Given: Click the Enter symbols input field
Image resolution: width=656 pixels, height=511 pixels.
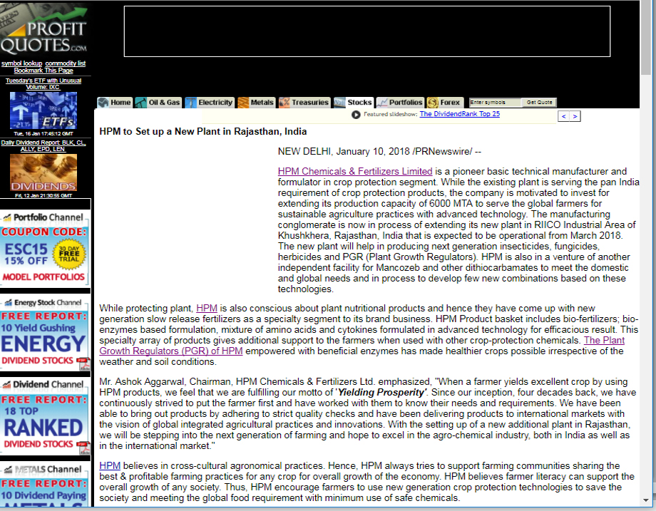Looking at the screenshot, I should coord(495,103).
